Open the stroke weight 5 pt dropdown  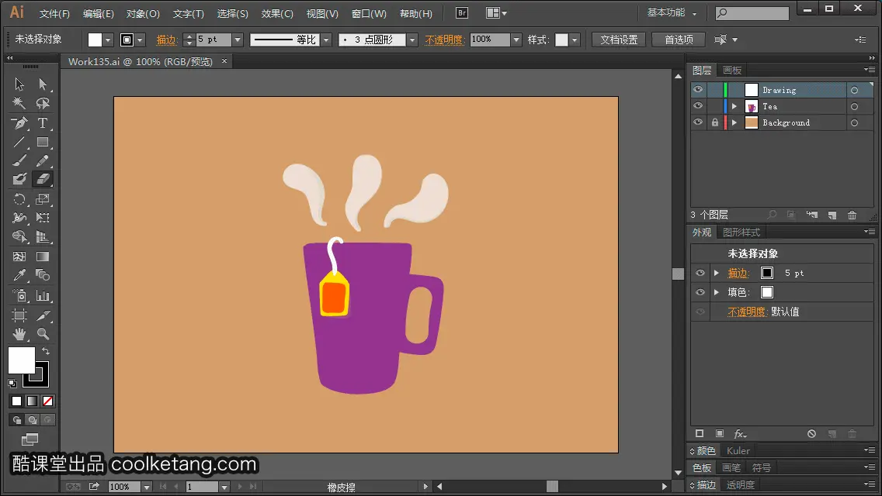coord(238,40)
